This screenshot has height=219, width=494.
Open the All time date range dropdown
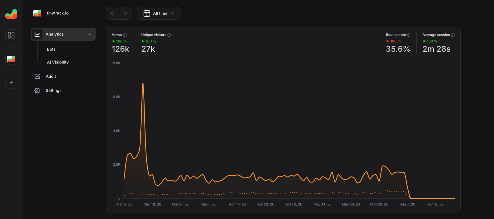click(158, 14)
